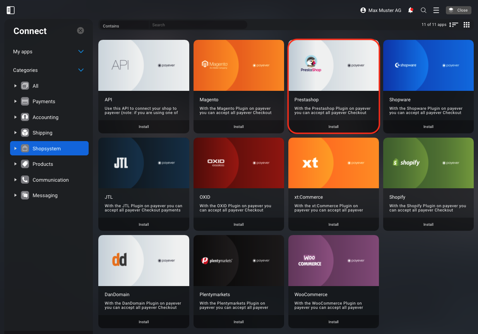The image size is (478, 334).
Task: Click the "11 of 11 apps" counter text
Action: coord(434,25)
